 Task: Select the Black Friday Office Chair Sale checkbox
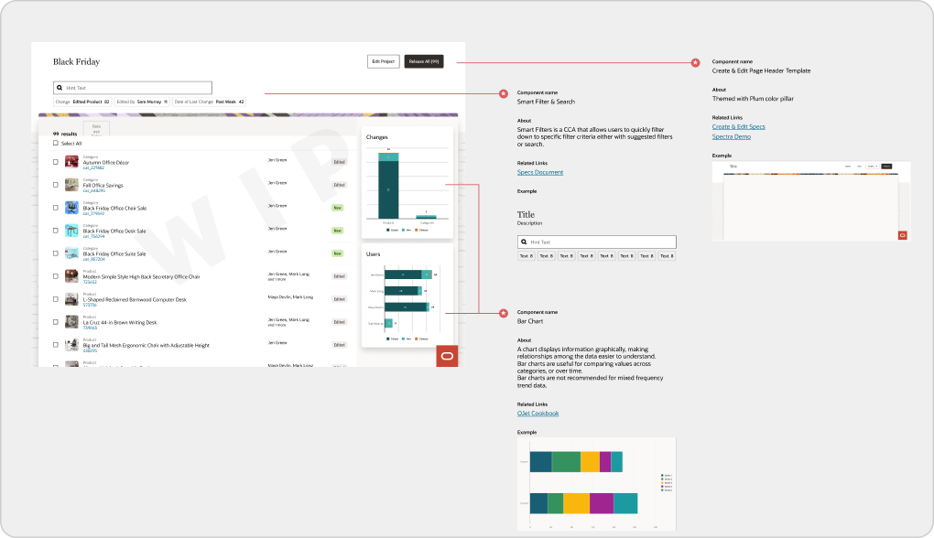pyautogui.click(x=55, y=208)
